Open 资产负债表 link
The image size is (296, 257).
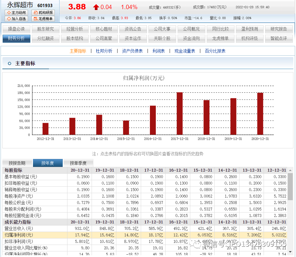(x=132, y=51)
